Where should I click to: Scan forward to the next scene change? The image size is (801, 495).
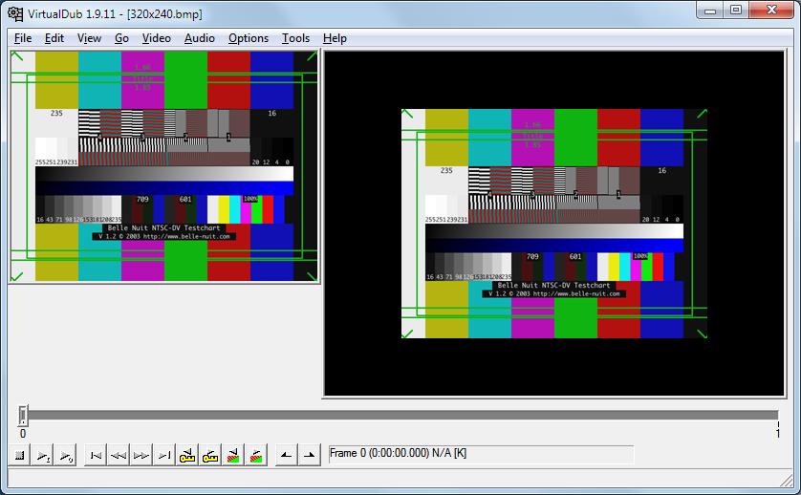(256, 455)
